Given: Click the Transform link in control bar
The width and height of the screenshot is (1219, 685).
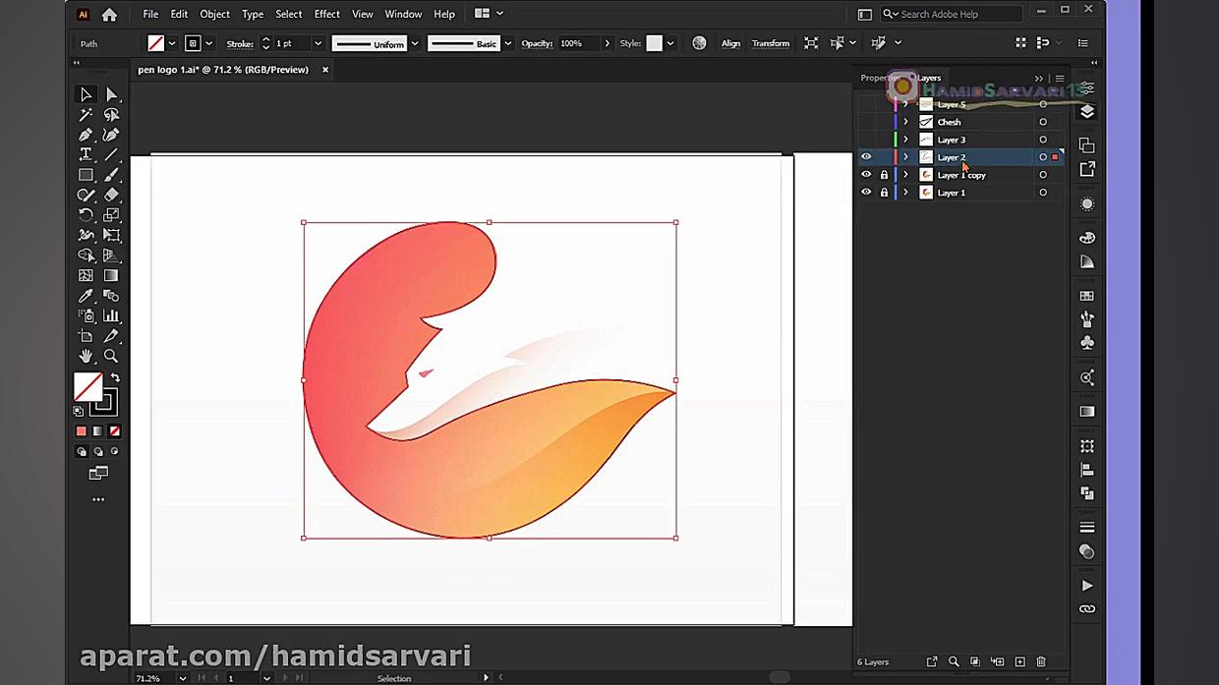Looking at the screenshot, I should tap(770, 43).
